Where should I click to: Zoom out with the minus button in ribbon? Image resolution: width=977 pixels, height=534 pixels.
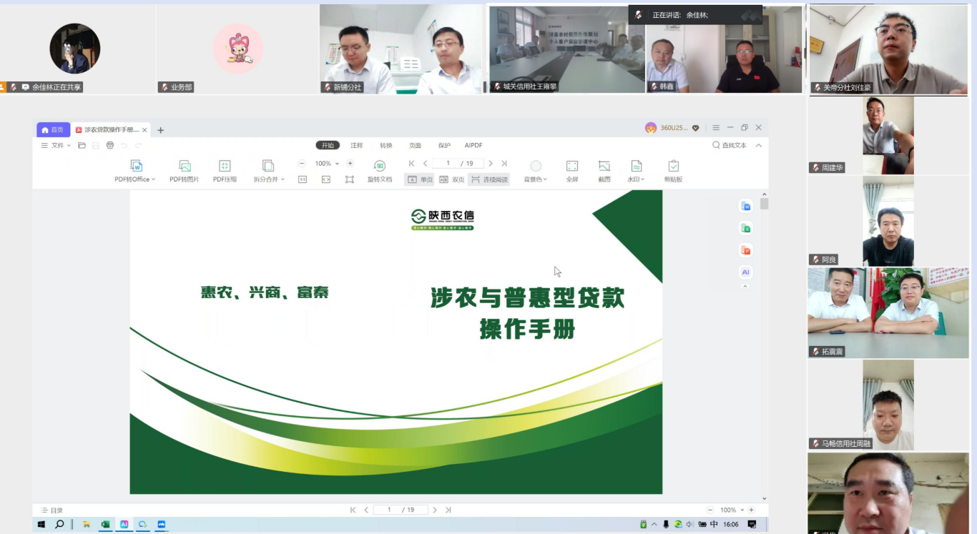pyautogui.click(x=302, y=164)
